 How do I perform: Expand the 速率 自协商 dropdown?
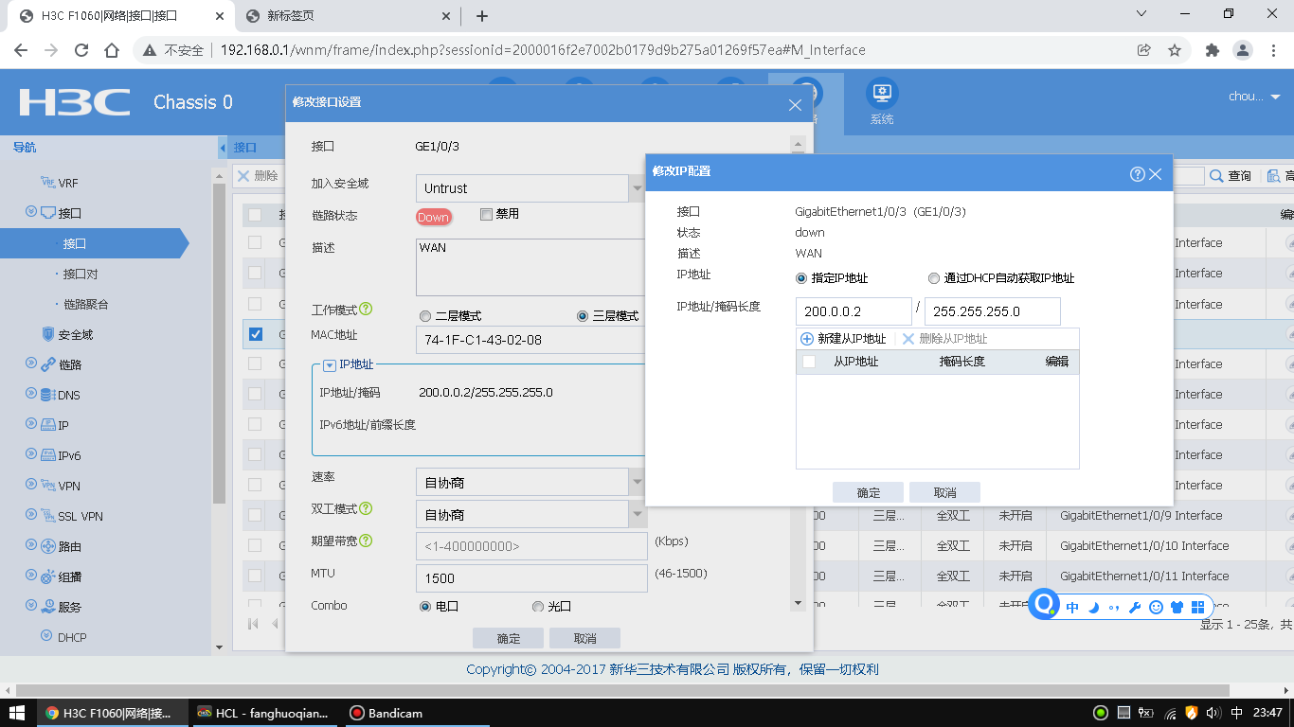click(530, 483)
